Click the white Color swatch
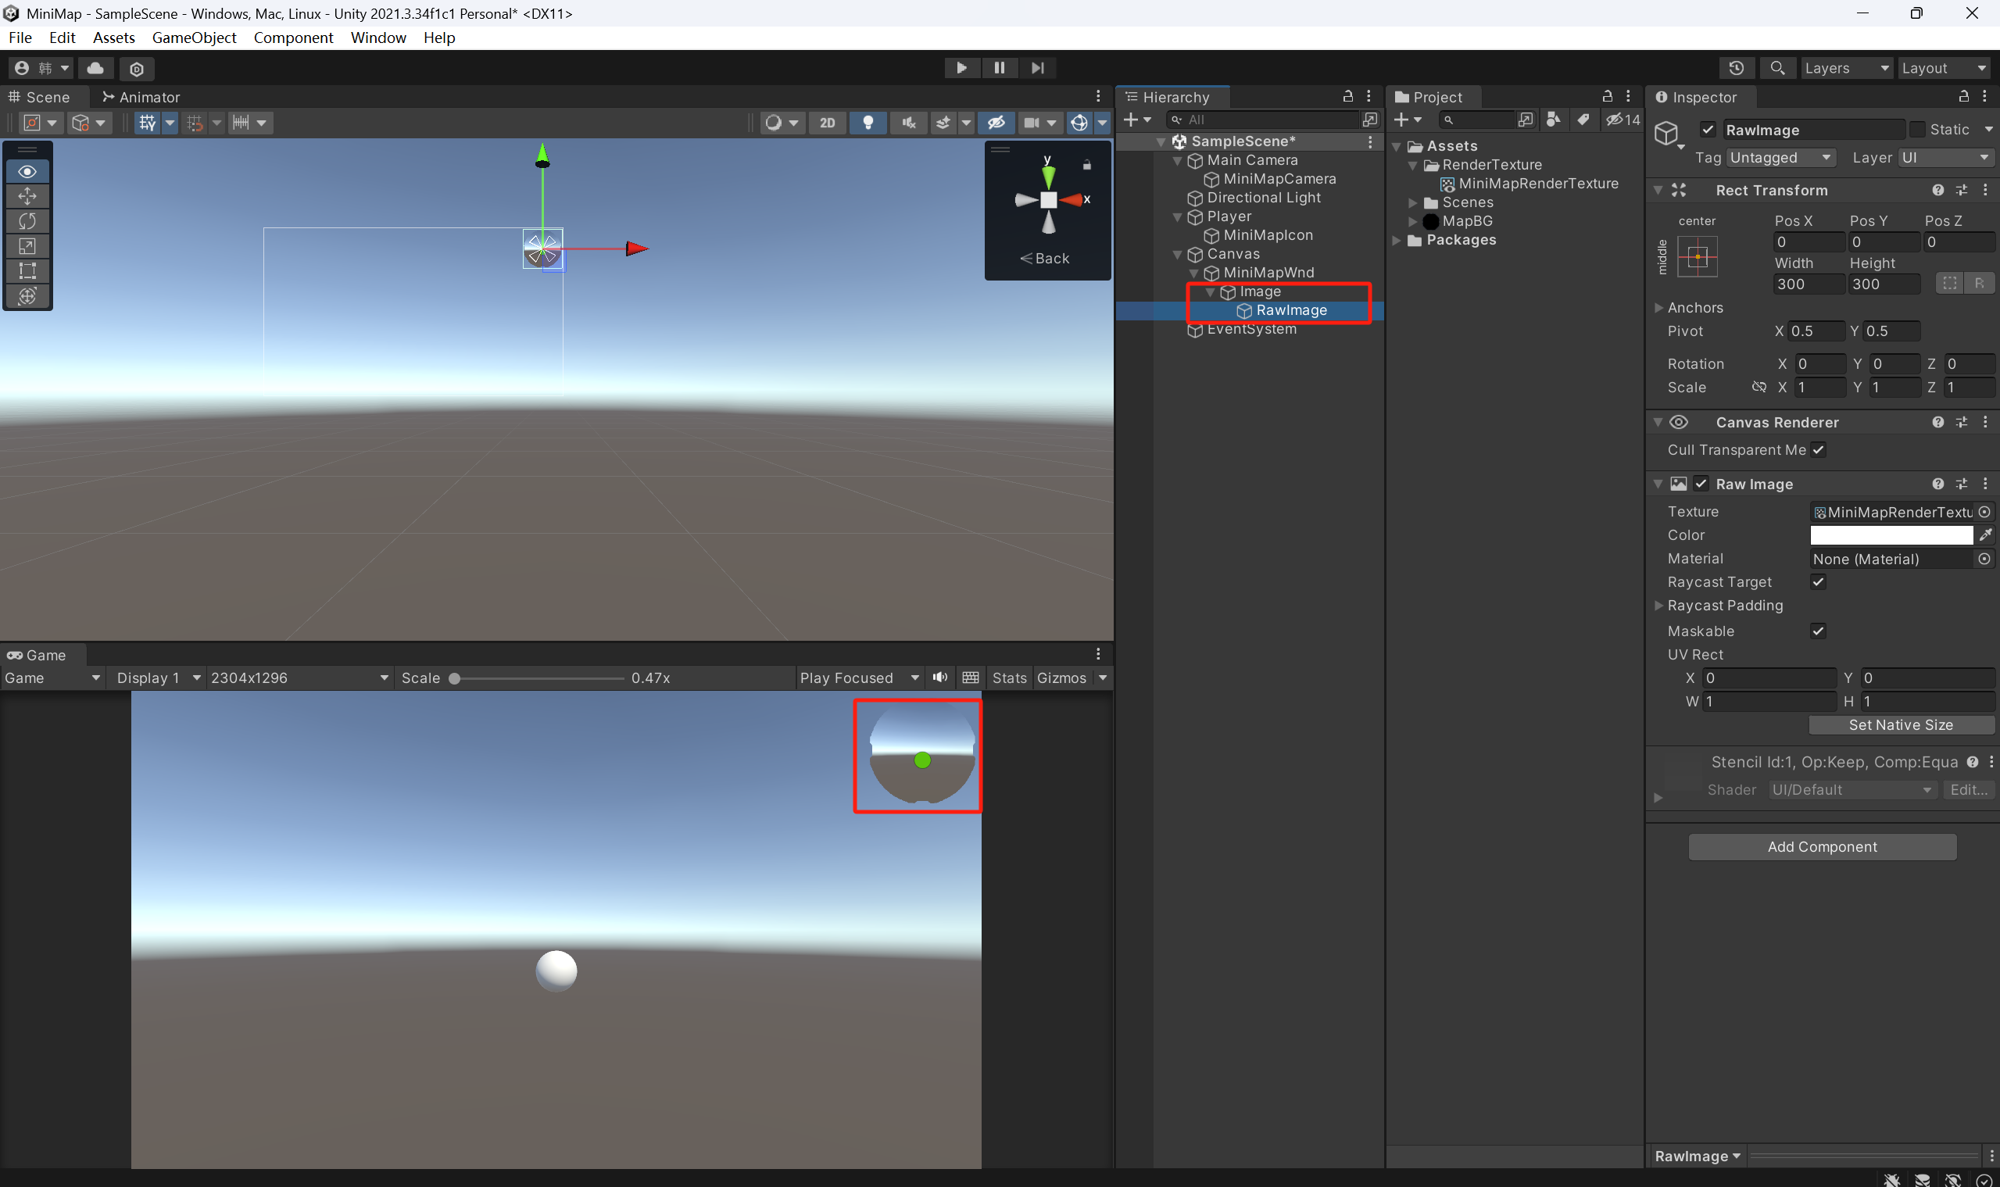The width and height of the screenshot is (2000, 1187). [1891, 535]
